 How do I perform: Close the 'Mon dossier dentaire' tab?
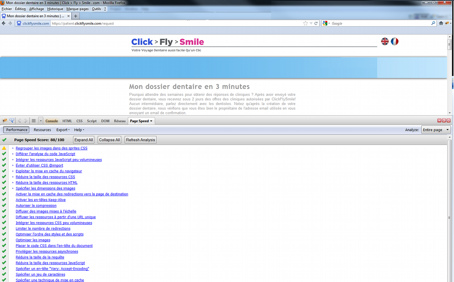tap(69, 16)
